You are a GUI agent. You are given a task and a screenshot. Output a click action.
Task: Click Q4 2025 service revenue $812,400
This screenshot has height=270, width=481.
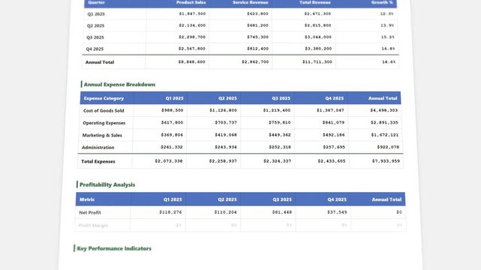pyautogui.click(x=257, y=49)
